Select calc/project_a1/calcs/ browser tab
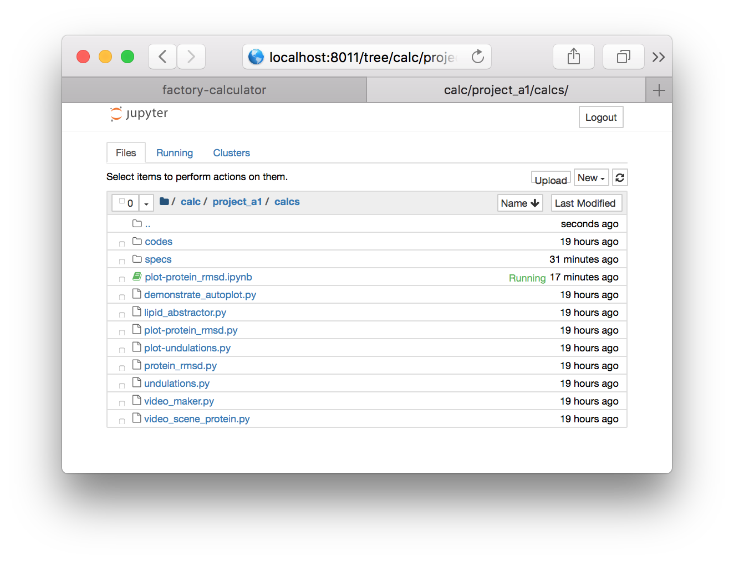This screenshot has width=734, height=562. click(x=506, y=90)
